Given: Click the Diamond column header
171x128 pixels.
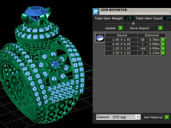Looking at the screenshot, I should [151, 35].
